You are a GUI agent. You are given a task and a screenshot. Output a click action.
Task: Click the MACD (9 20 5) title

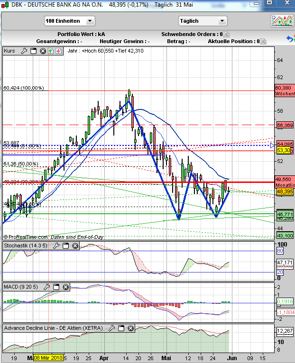click(x=20, y=287)
